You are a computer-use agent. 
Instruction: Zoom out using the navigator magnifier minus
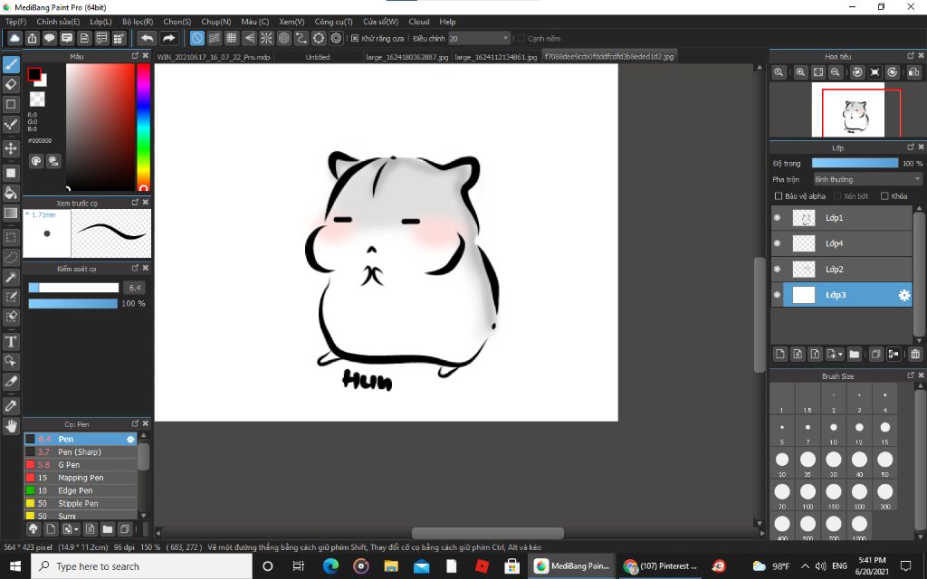(835, 72)
